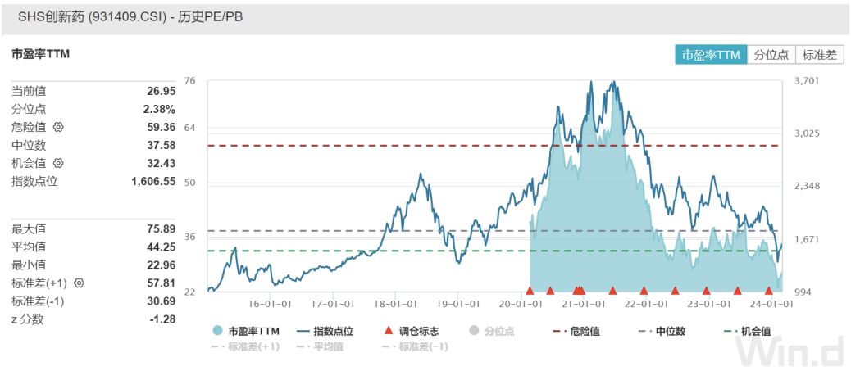
Task: Show the 平均值 legend series
Action: click(320, 346)
